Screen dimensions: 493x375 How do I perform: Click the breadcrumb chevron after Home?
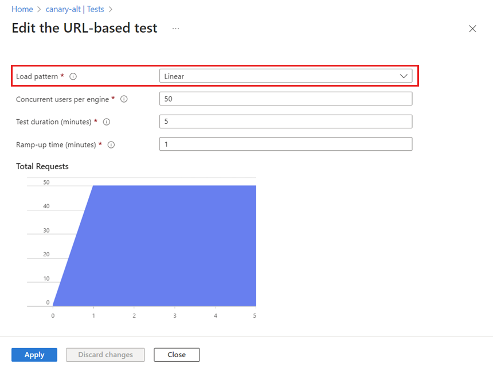[x=39, y=9]
